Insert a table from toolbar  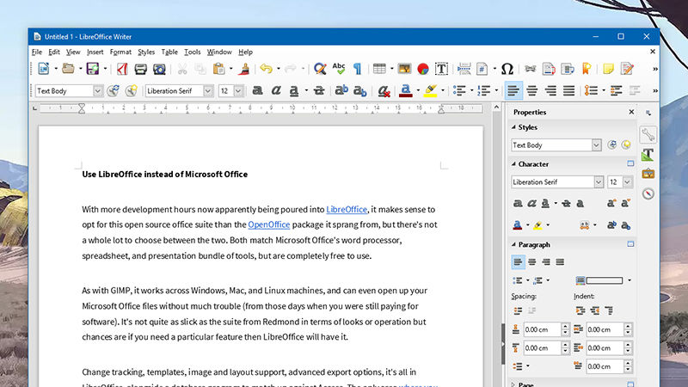click(379, 69)
